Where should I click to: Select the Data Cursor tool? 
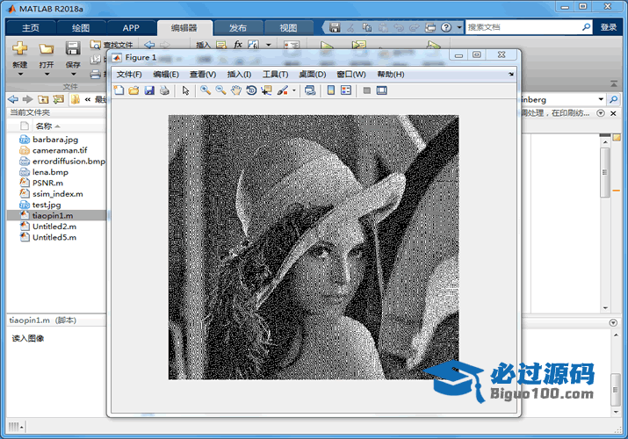266,90
